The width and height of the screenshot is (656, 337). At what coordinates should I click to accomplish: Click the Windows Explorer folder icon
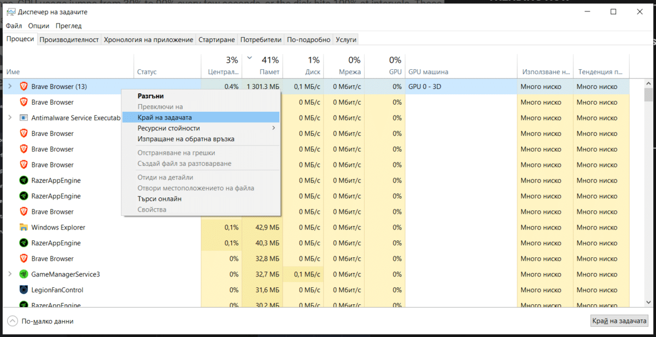(x=24, y=227)
